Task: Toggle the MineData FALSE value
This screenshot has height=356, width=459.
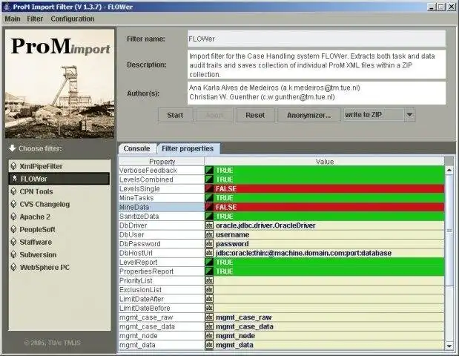Action: 324,207
